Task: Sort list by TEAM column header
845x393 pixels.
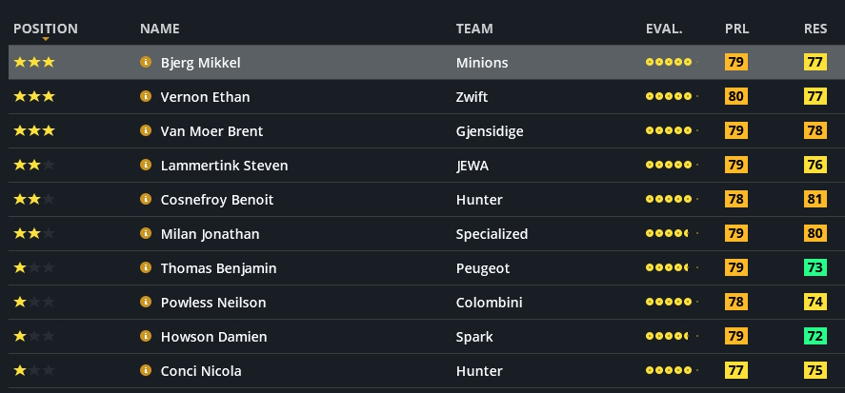Action: click(x=474, y=29)
